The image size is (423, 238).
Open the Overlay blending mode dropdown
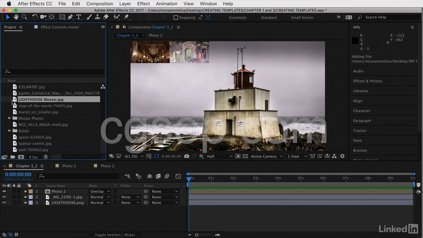100,191
